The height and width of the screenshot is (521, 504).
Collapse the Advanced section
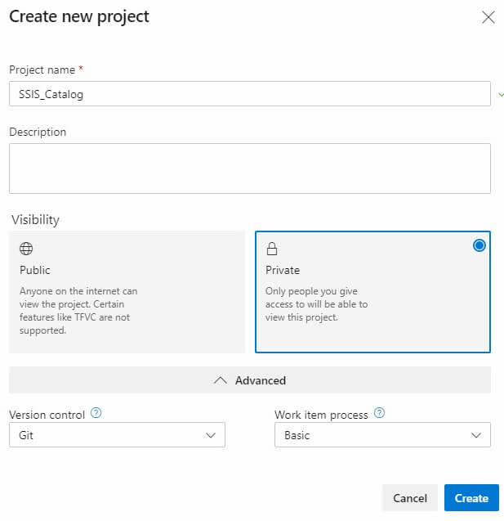click(x=250, y=380)
